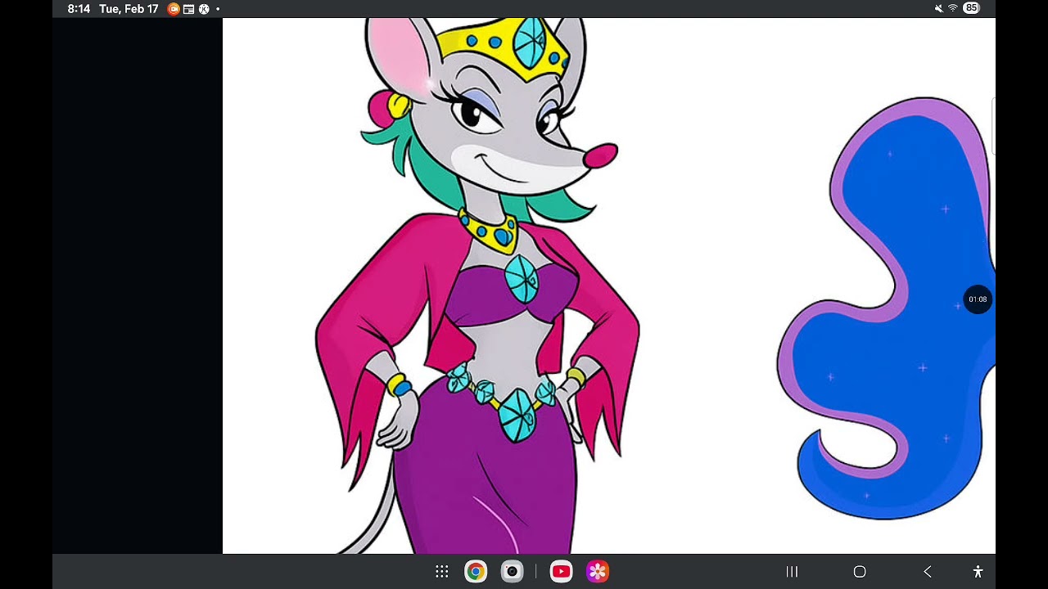Open the Gallery flower icon

point(598,572)
